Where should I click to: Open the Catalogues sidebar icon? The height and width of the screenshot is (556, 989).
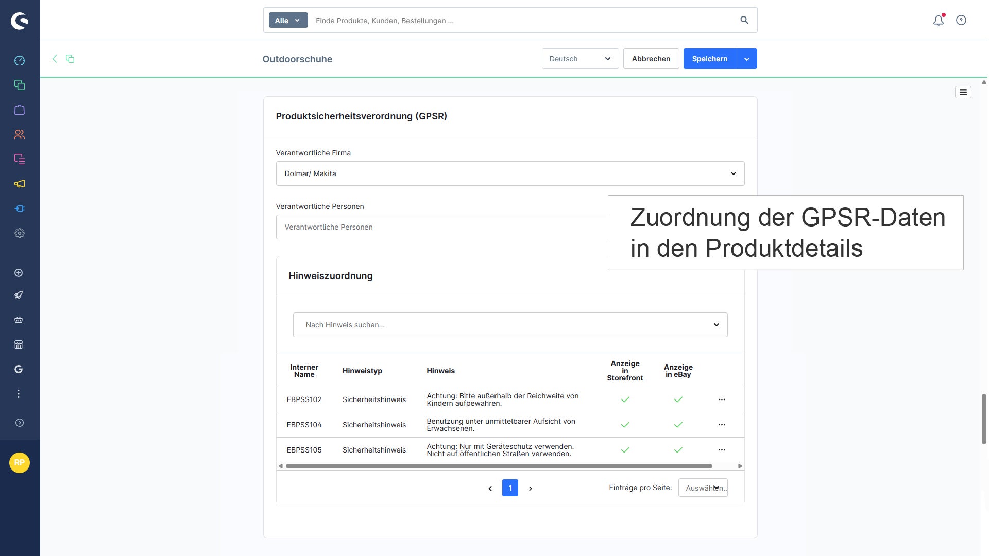20,85
